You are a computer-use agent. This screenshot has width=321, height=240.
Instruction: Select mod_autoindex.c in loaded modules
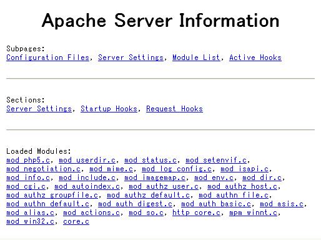click(87, 186)
